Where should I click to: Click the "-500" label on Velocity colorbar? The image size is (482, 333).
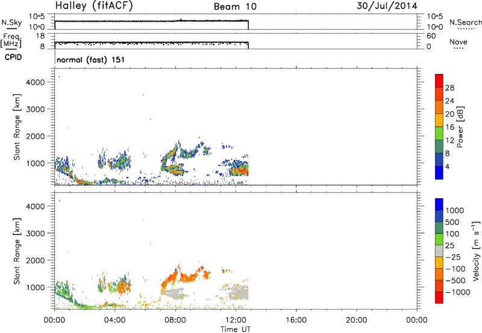coord(455,281)
